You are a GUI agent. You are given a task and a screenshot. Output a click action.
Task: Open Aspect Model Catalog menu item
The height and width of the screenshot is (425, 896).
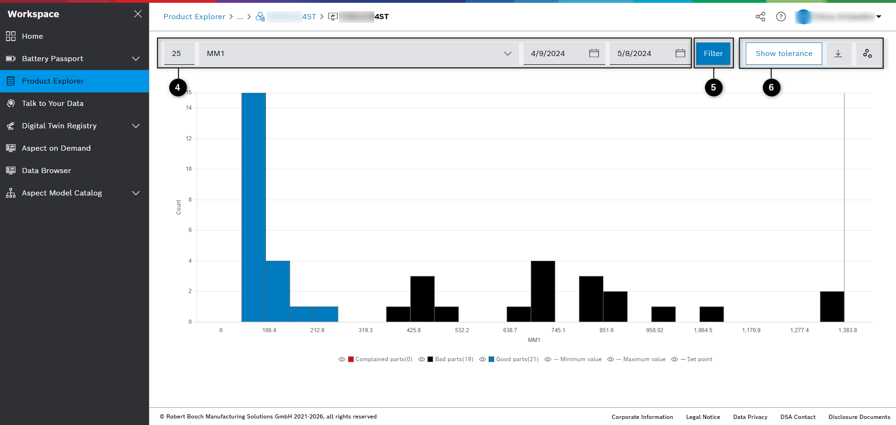75,193
